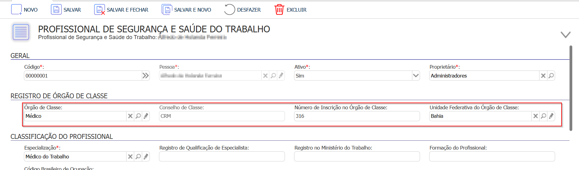Click the Registro no Ministério do Trabalho field
The height and width of the screenshot is (170, 579).
[x=357, y=157]
